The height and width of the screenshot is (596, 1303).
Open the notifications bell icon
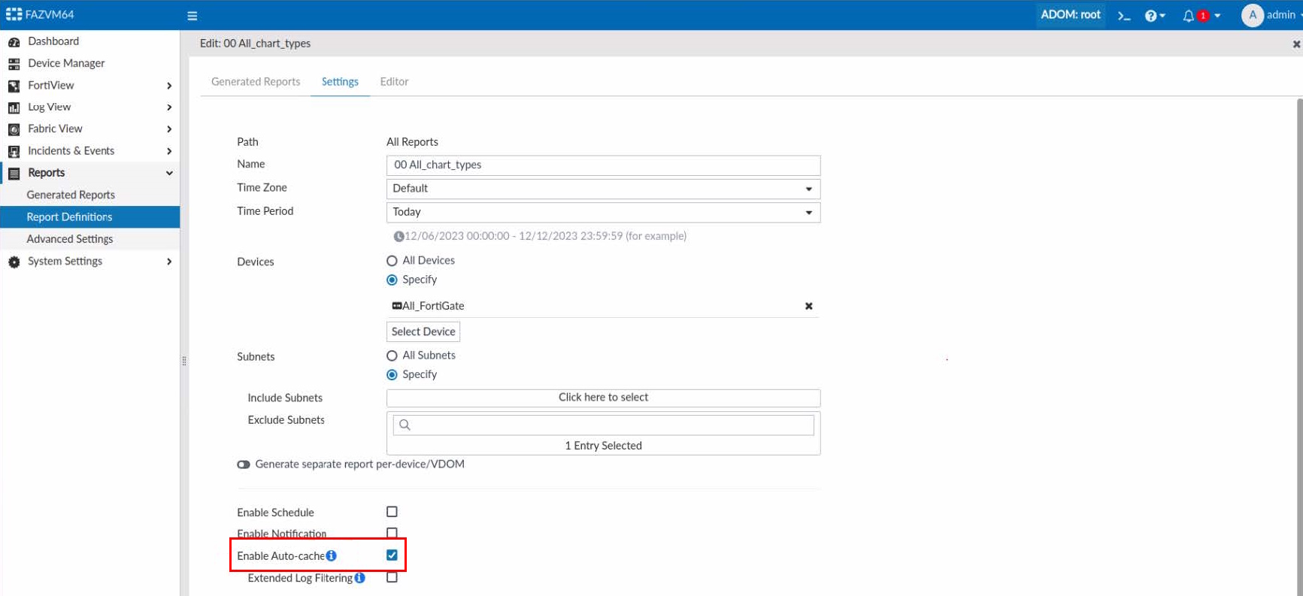[1189, 16]
